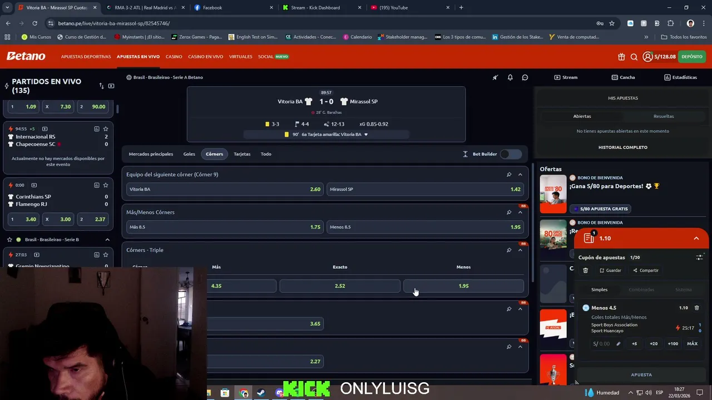The width and height of the screenshot is (712, 400).
Task: Click the APUESTA place bet button
Action: (641, 374)
